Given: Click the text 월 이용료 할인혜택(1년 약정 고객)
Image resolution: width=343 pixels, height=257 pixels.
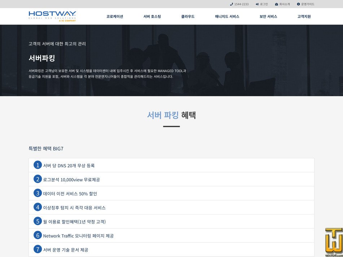Looking at the screenshot, I should [74, 222].
